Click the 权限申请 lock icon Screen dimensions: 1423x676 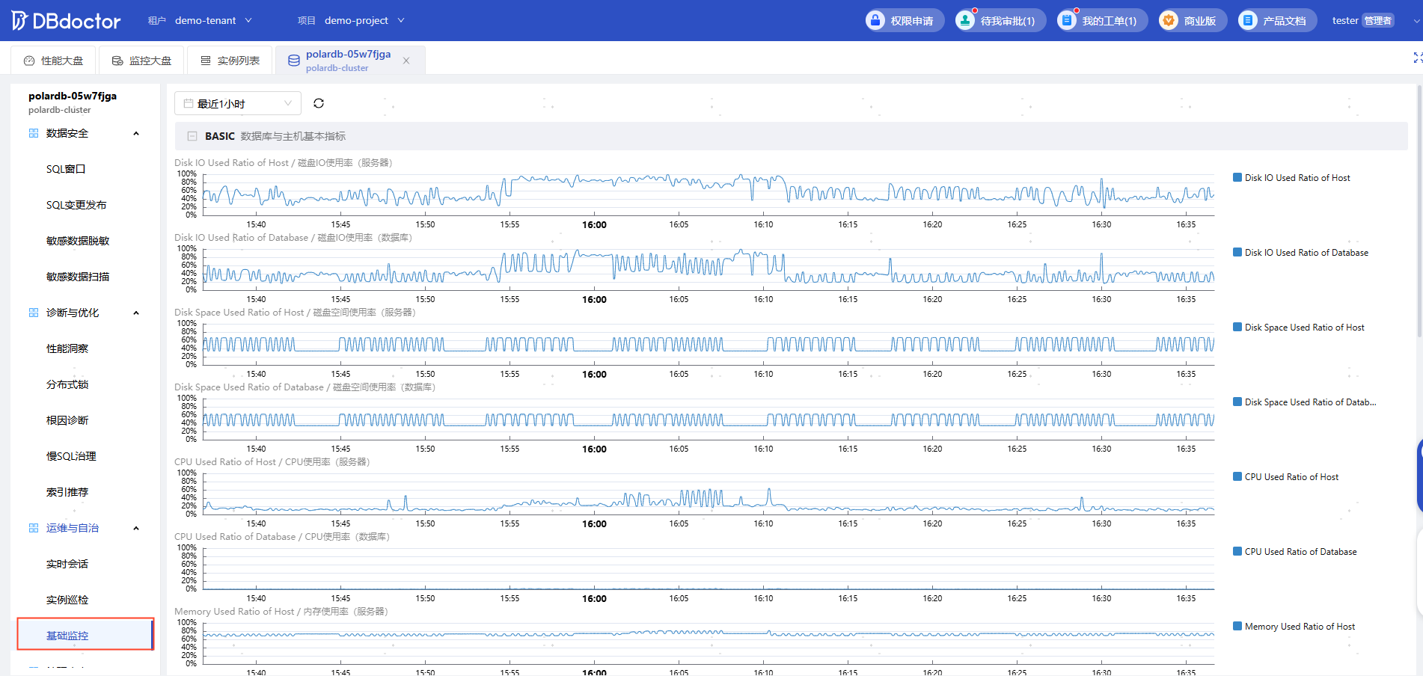(875, 20)
